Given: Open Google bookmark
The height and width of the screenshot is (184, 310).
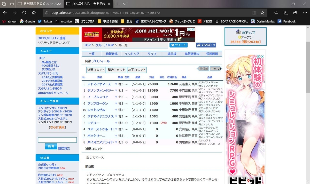Looking at the screenshot, I should (27, 21).
